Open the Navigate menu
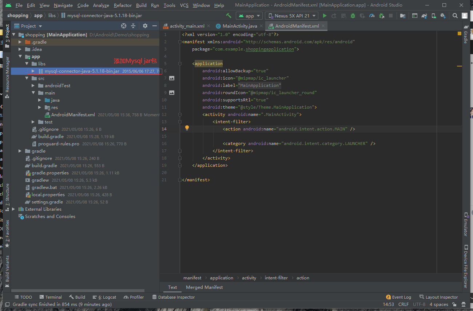 point(63,5)
